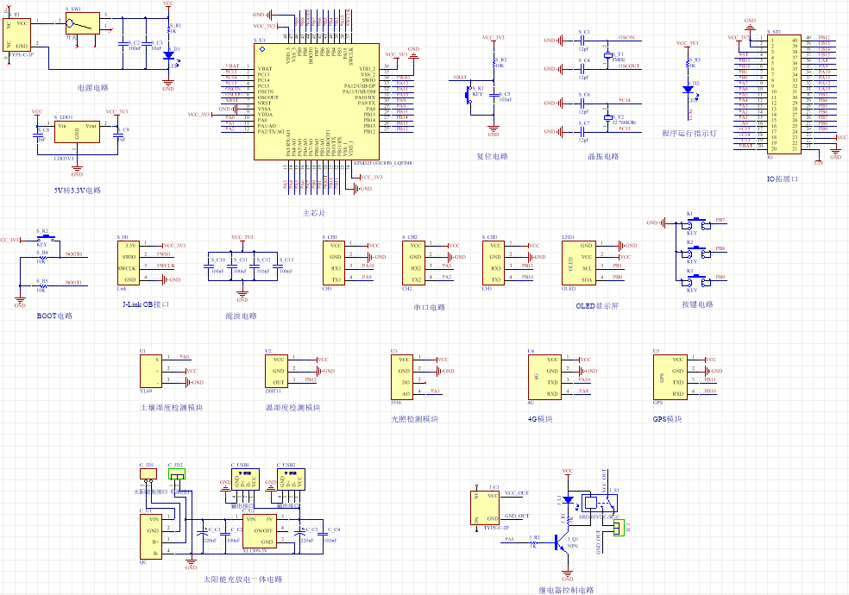This screenshot has width=849, height=595.
Task: Click the J_R2 1K base resistor
Action: [x=533, y=542]
